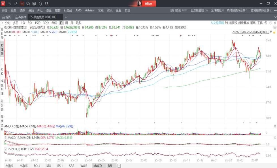
Task: Open the 衍生品 menu
Action: [x=68, y=10]
